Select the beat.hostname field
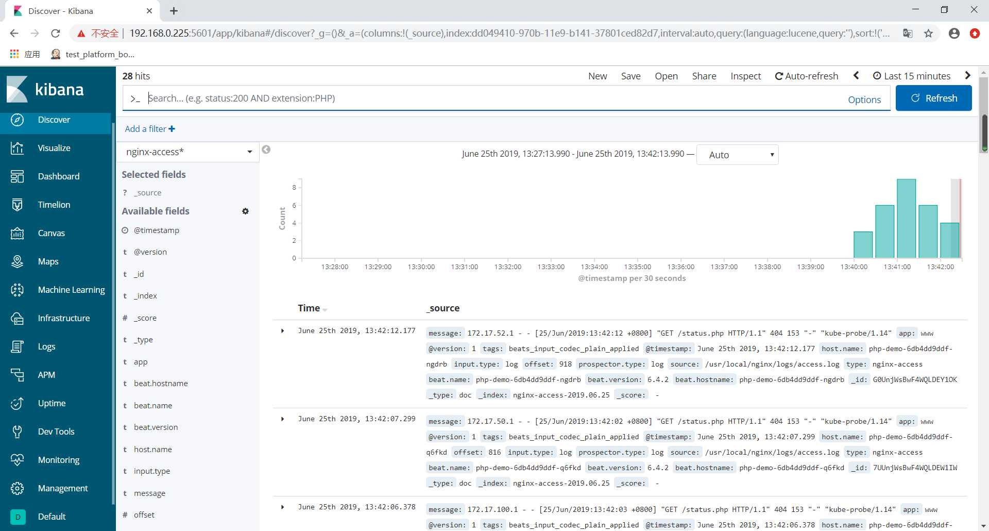The width and height of the screenshot is (989, 531). point(161,383)
